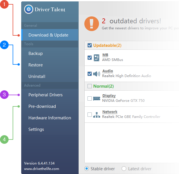Check the Display NVIDIA GeForce checkbox
Viewport: 179px width, 174px height.
click(89, 98)
